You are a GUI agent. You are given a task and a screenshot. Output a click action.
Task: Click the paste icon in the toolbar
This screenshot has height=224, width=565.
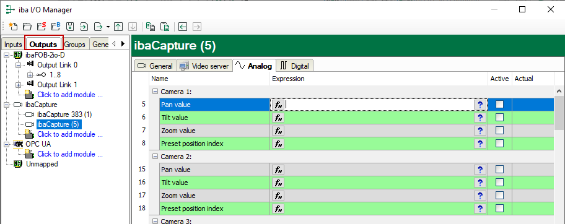165,26
